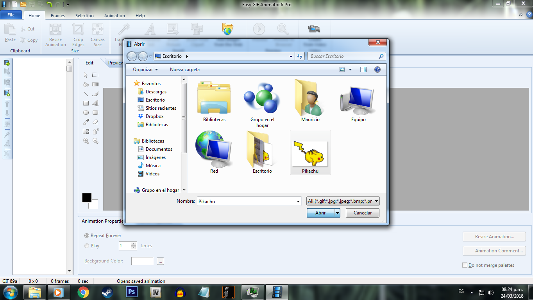Image resolution: width=533 pixels, height=300 pixels.
Task: Open Canvas Size from the ribbon
Action: (x=98, y=35)
